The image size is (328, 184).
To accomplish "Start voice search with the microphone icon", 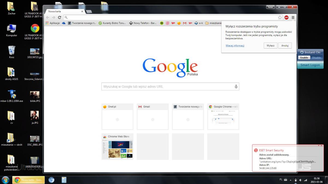I will coord(236,87).
